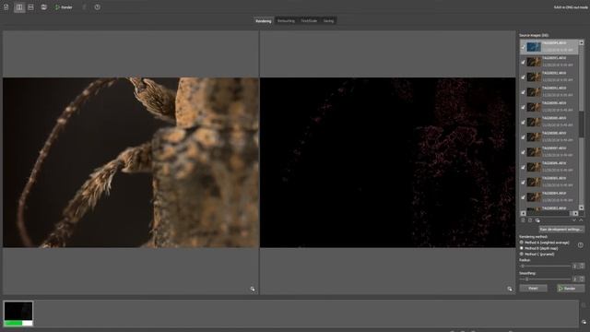The height and width of the screenshot is (332, 590).
Task: Click the up chevron below source list
Action: [581, 220]
